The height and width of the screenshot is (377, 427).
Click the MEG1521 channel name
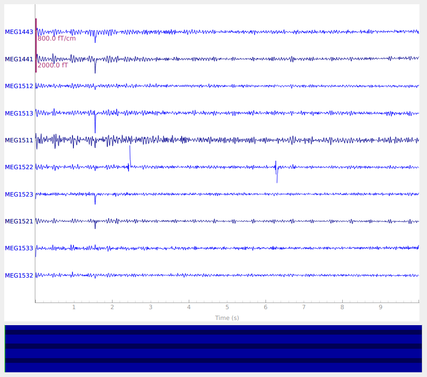point(19,221)
